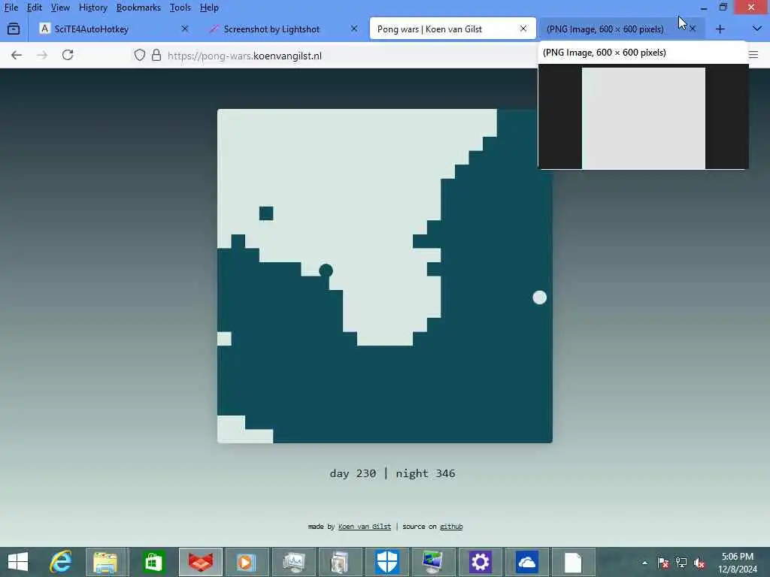Open the media player taskbar icon
This screenshot has width=770, height=577.
[246, 562]
